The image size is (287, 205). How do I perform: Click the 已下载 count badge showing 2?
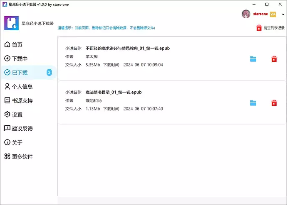[49, 73]
